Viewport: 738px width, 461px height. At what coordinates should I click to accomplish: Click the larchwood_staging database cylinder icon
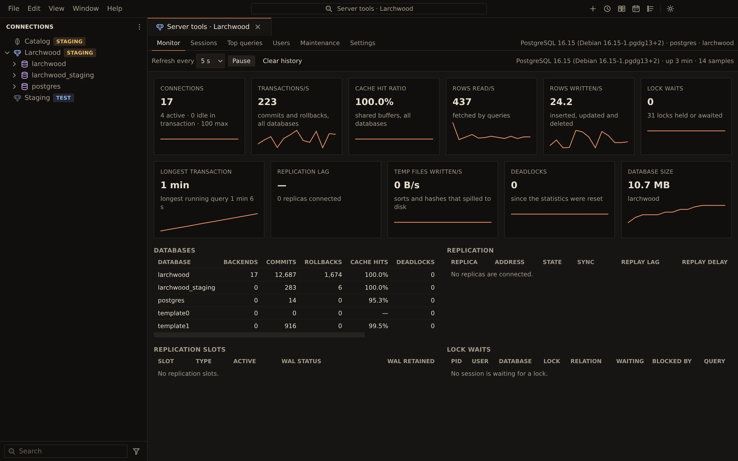(x=25, y=75)
